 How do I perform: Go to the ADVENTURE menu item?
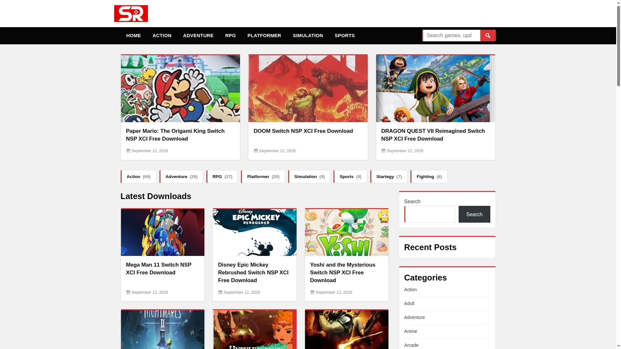pos(198,36)
